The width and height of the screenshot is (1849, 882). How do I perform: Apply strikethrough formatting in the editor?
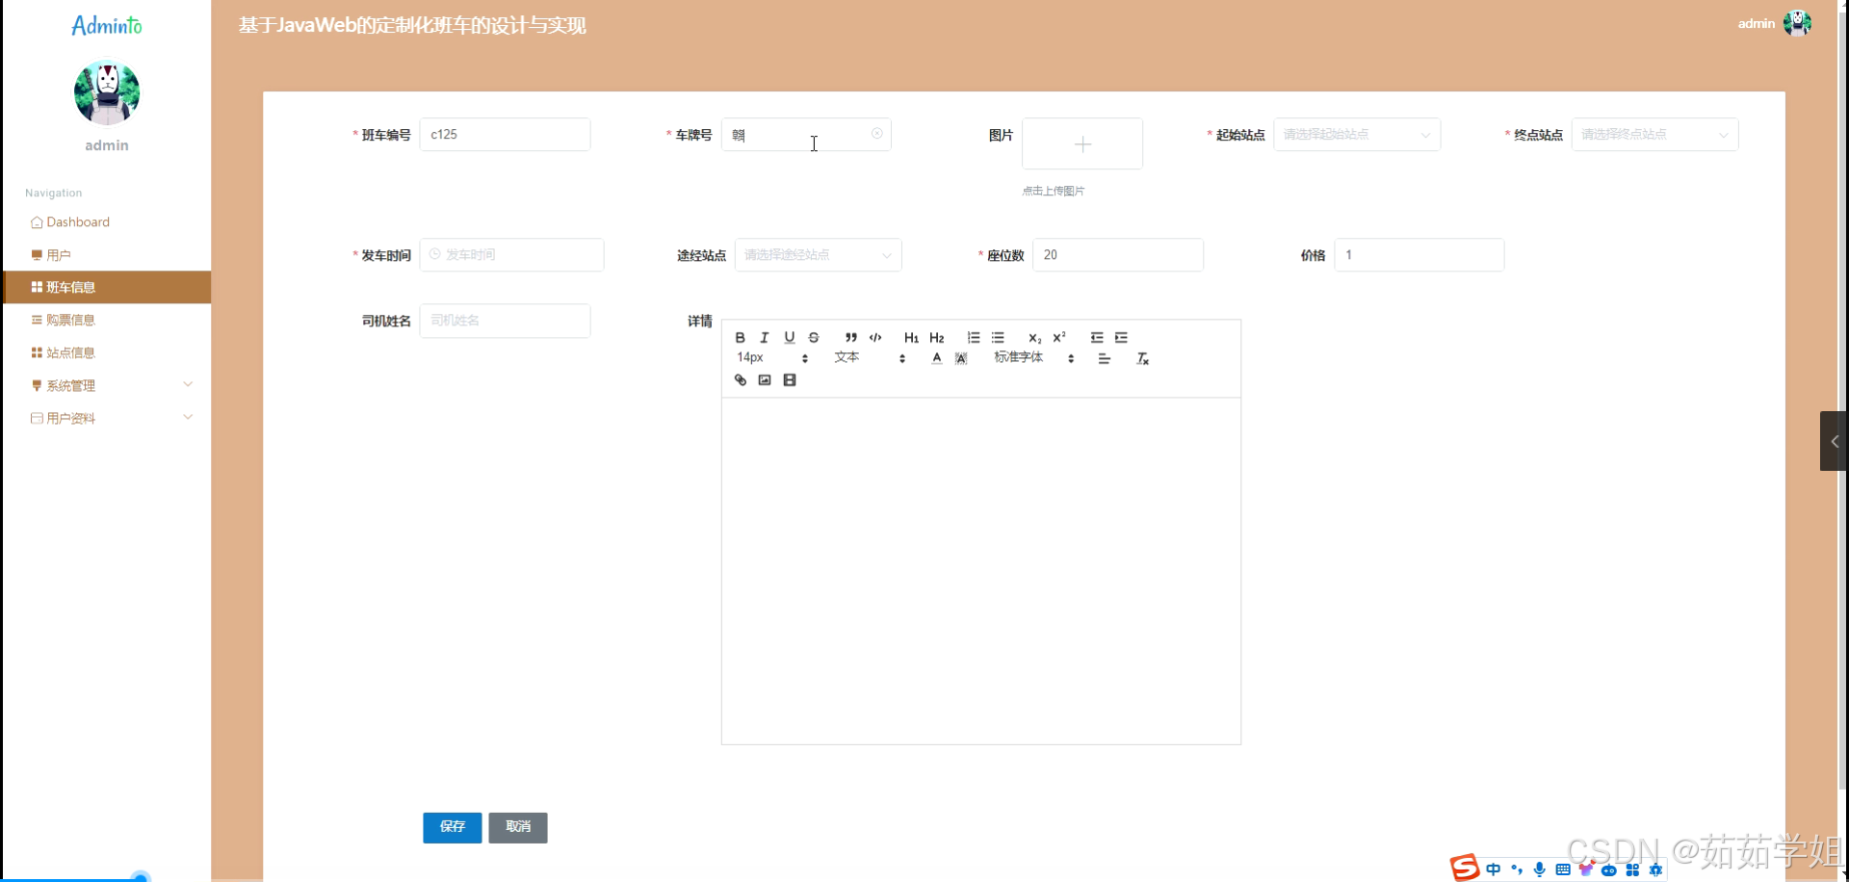tap(814, 337)
